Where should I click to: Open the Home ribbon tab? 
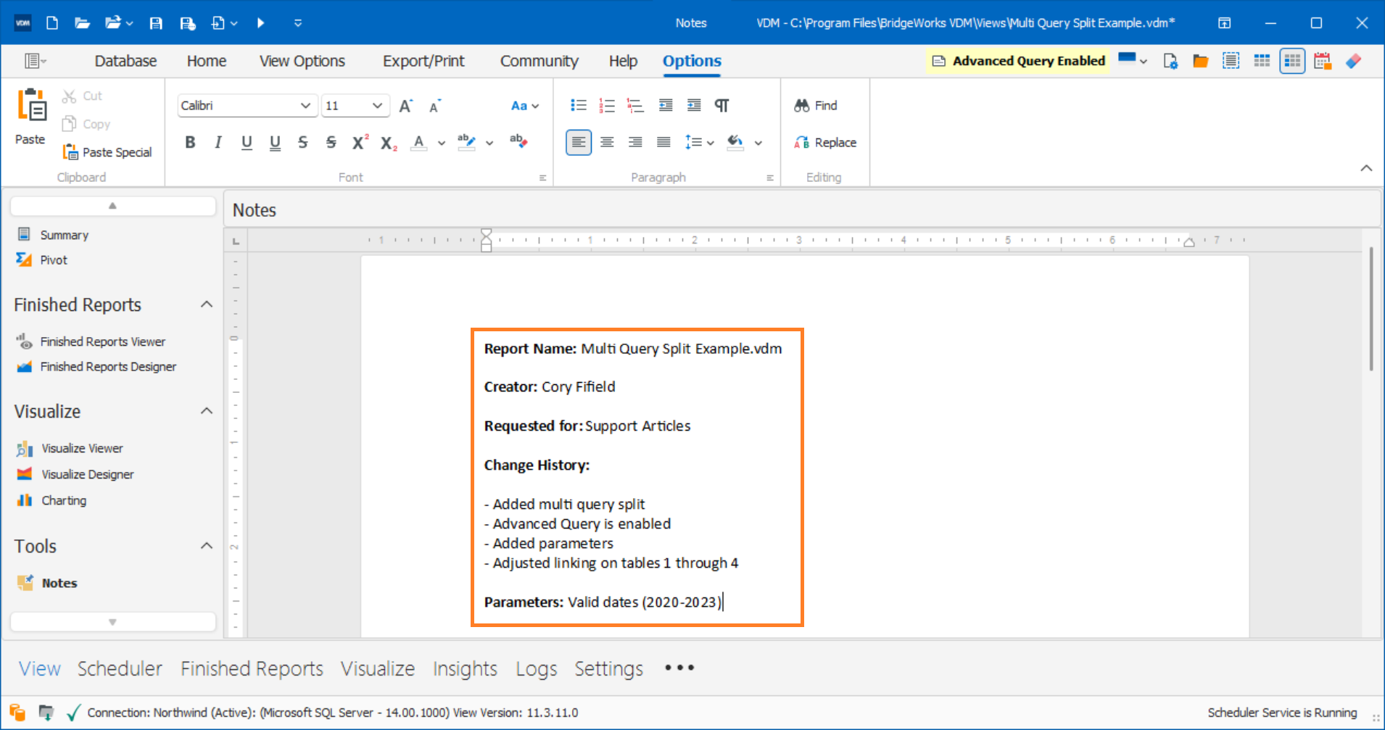tap(207, 61)
